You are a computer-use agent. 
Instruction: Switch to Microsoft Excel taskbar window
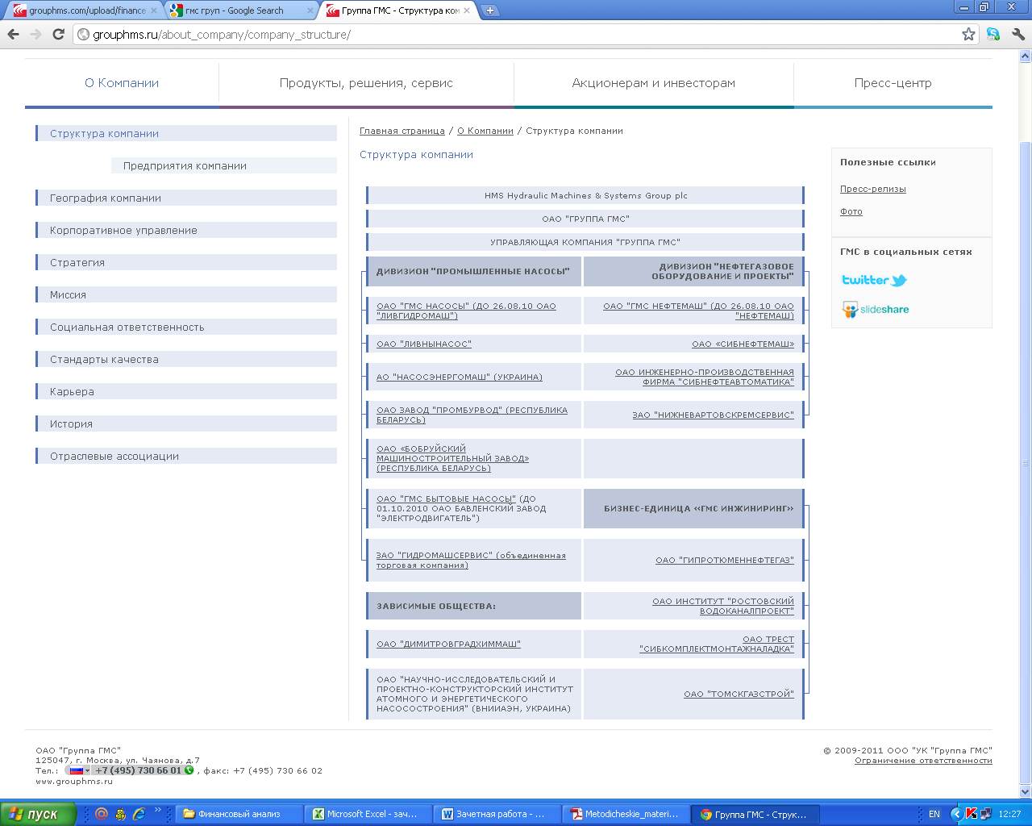point(368,814)
